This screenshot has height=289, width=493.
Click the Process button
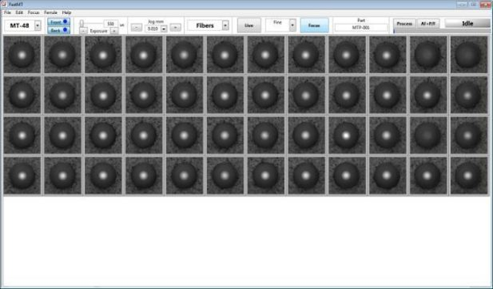click(404, 24)
